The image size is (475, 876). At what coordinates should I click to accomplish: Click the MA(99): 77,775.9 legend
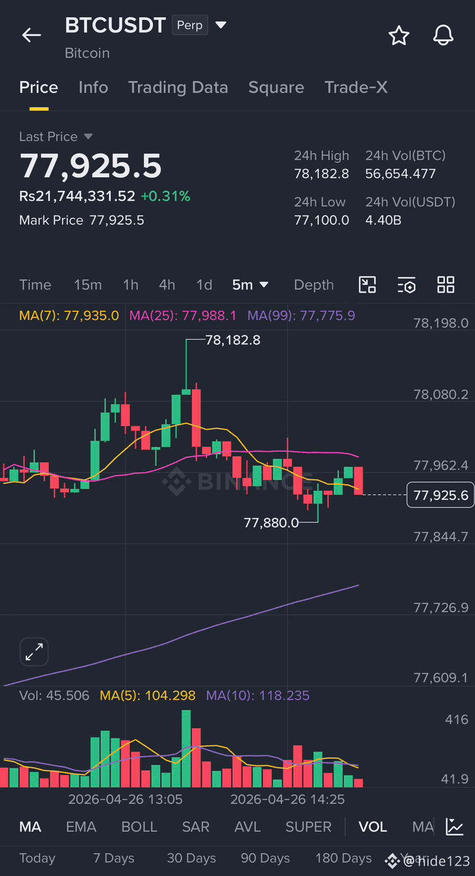[x=301, y=316]
